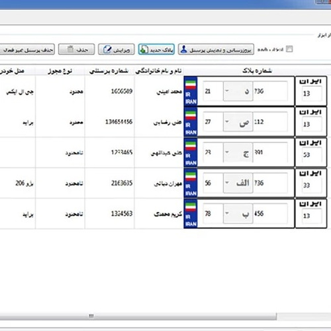
Task: Click the plate field containing 78
Action: click(213, 214)
